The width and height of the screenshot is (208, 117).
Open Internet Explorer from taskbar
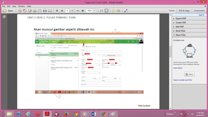pos(28,114)
